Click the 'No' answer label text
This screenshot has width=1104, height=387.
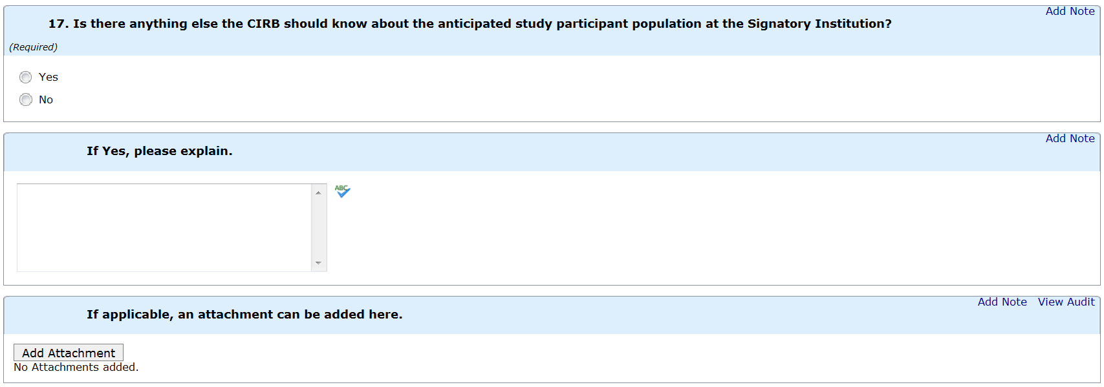tap(46, 99)
